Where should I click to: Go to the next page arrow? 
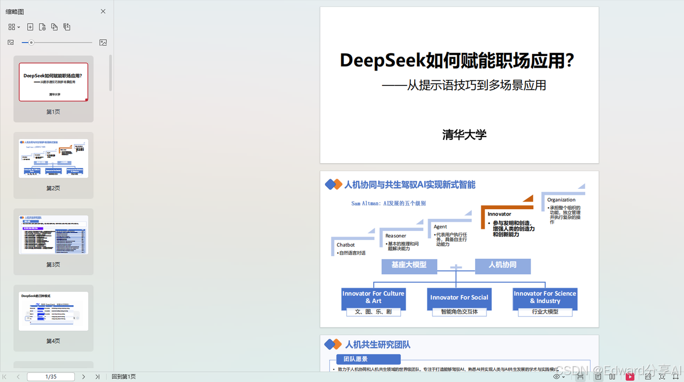[x=83, y=377]
